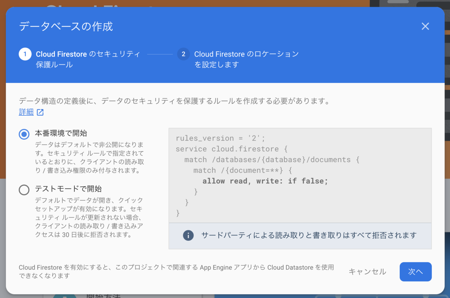Click the info icon in the rules notice
The height and width of the screenshot is (298, 450).
coord(188,235)
